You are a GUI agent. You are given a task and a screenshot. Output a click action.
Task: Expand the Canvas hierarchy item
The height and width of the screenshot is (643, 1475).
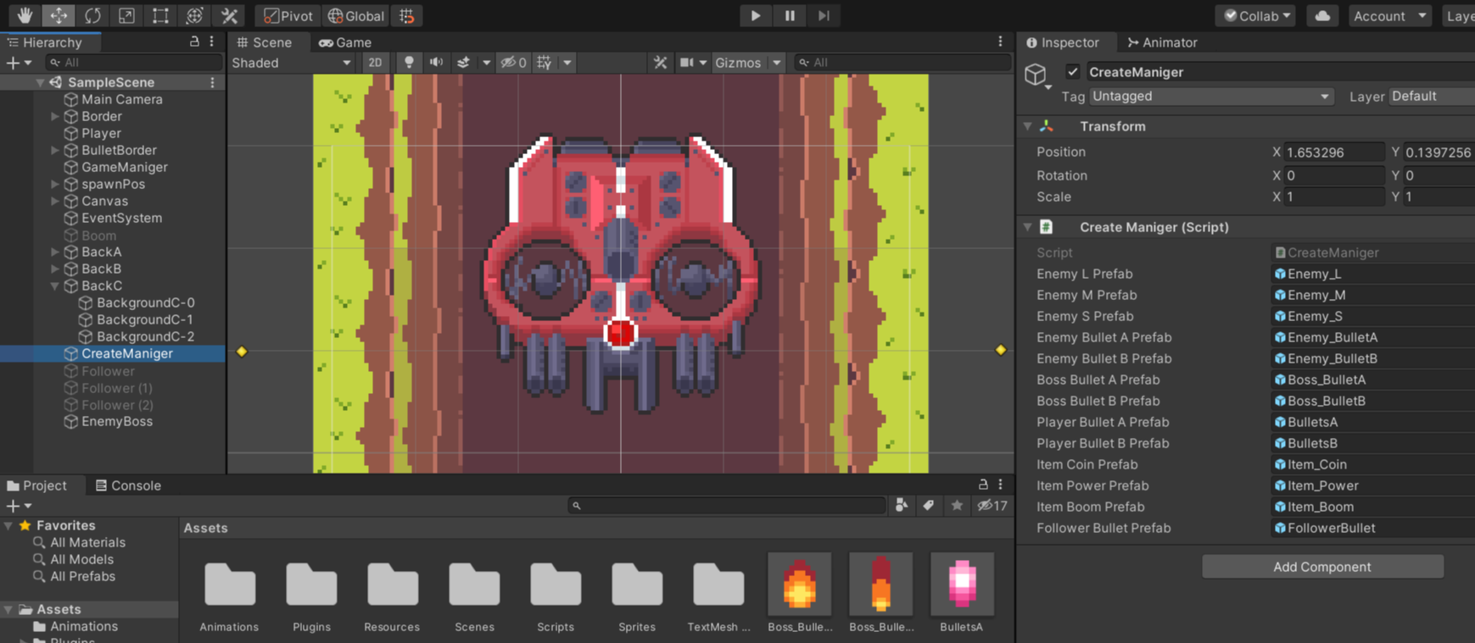(55, 201)
